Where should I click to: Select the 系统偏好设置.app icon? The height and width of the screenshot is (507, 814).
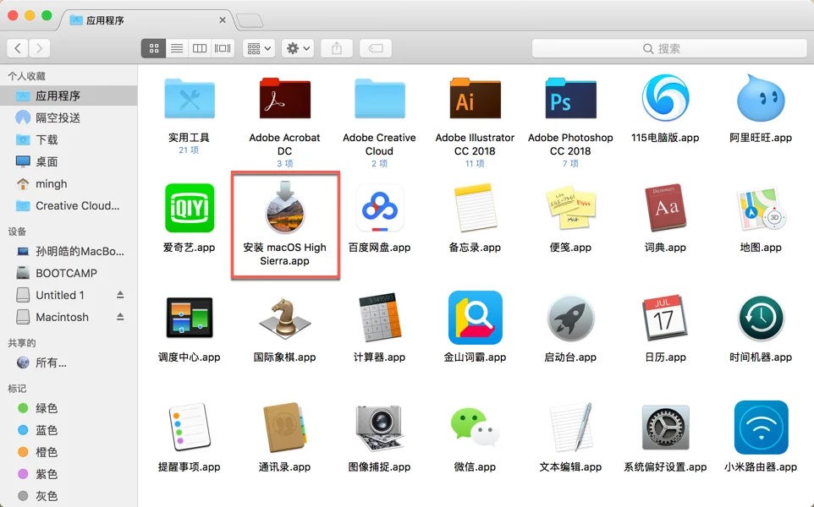tap(666, 428)
